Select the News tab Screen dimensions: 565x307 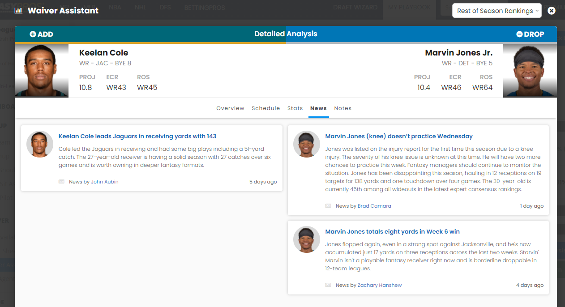click(x=318, y=108)
